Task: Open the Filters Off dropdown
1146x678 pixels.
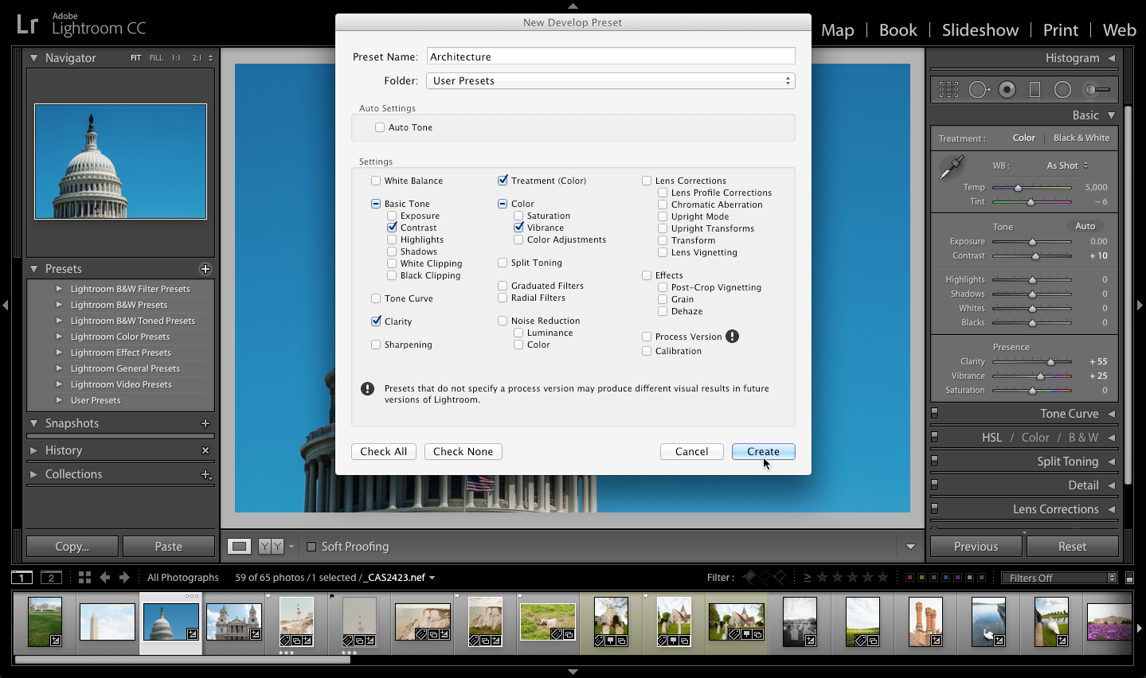Action: pos(1059,578)
